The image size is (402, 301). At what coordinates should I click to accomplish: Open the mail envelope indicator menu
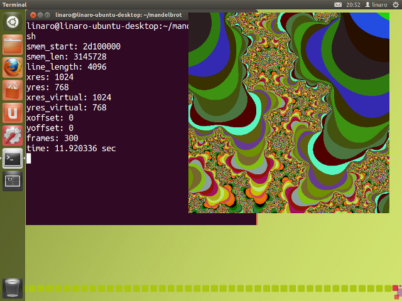338,4
